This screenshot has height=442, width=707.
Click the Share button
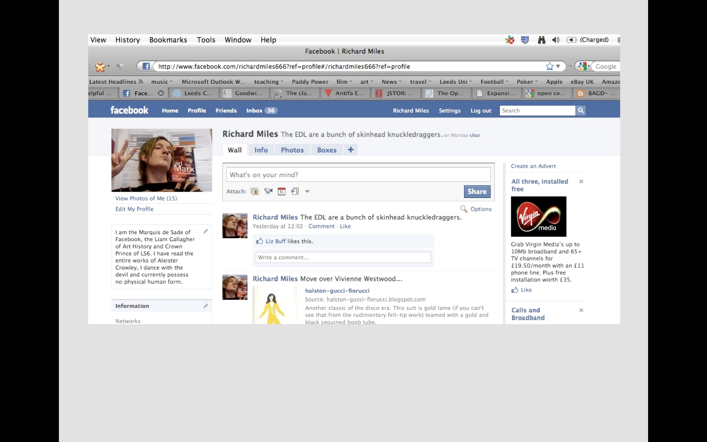(x=477, y=192)
